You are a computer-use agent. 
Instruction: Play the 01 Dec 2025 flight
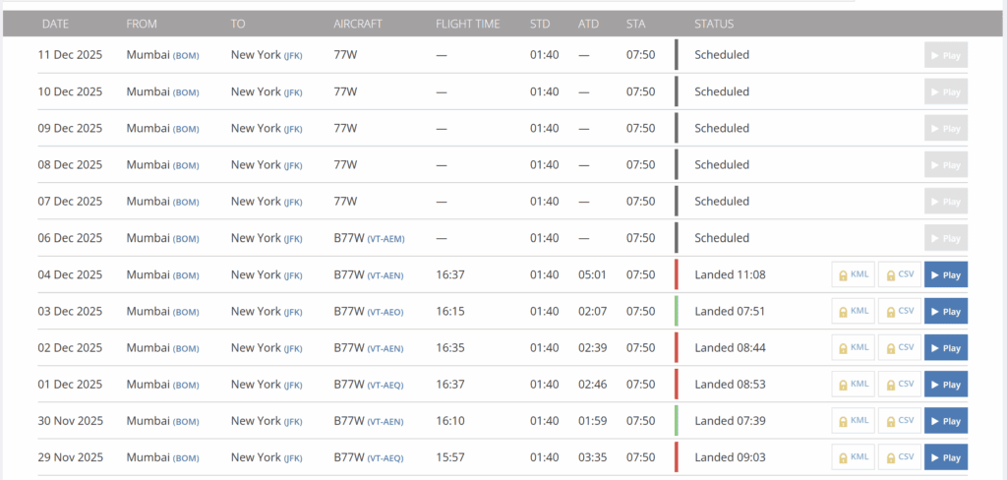coord(946,384)
